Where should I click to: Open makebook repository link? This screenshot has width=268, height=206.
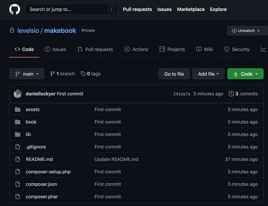60,31
